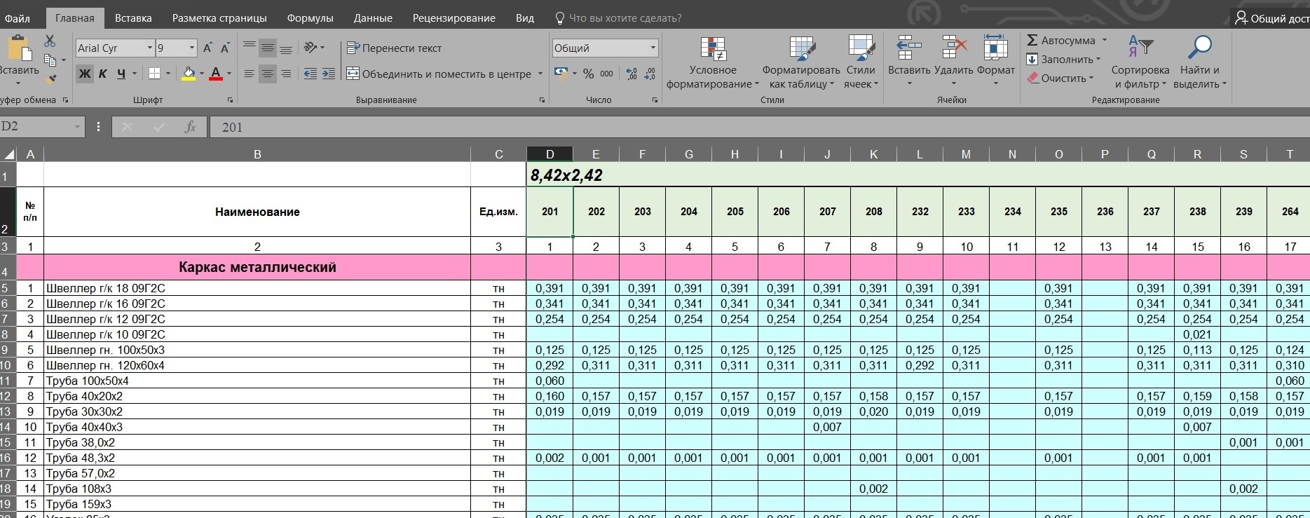Toggle Italic К formatting

point(103,74)
